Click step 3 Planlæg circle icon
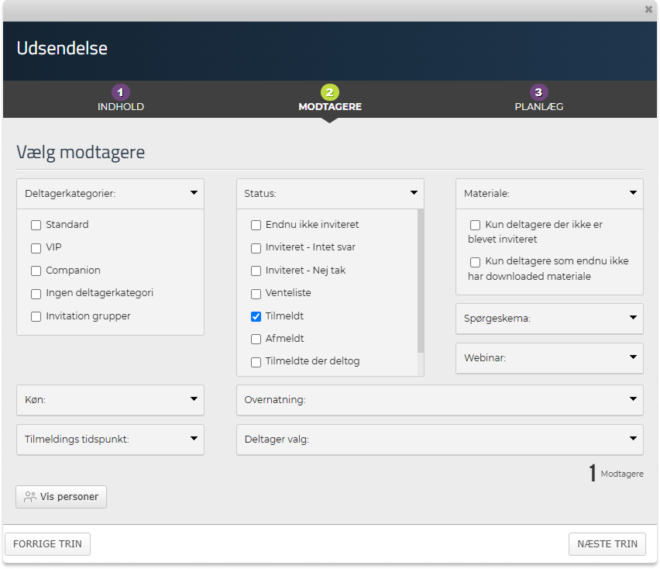This screenshot has height=569, width=660. coord(539,92)
